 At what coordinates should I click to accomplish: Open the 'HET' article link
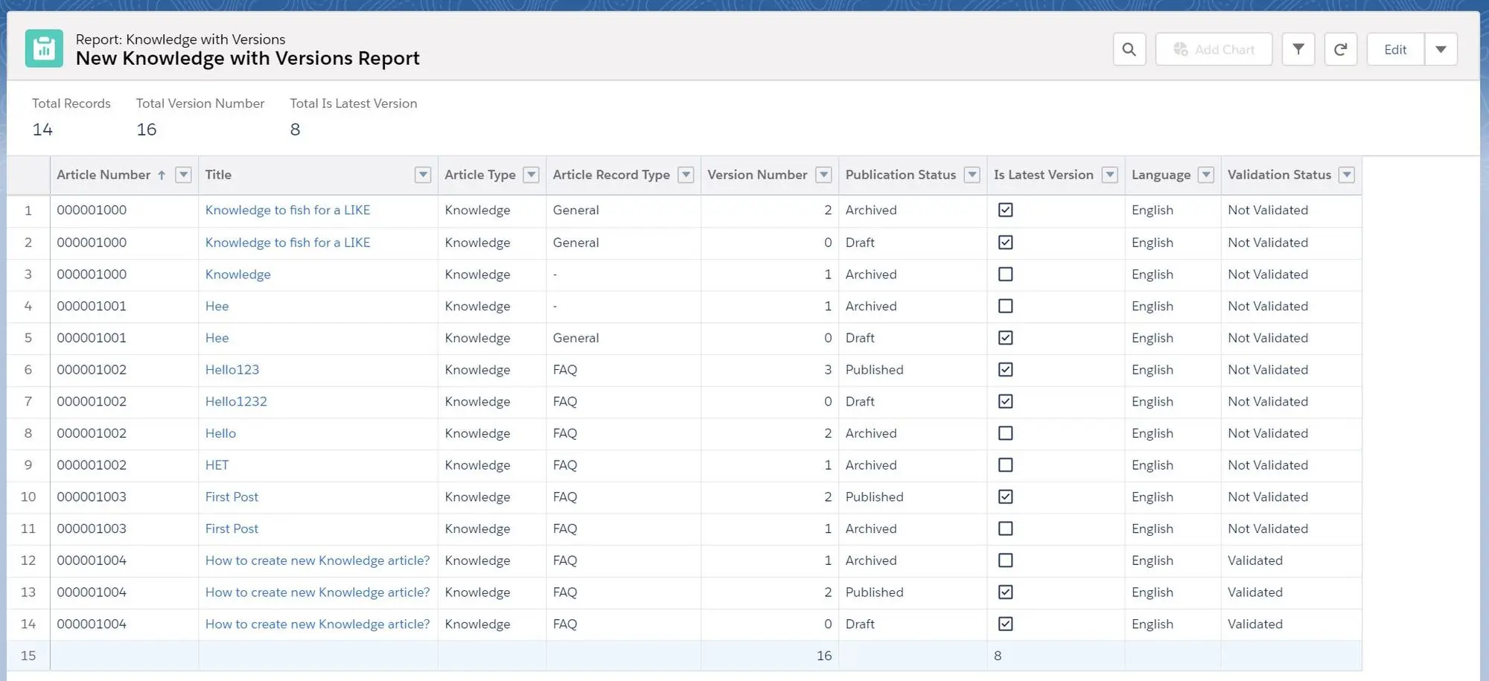coord(217,465)
